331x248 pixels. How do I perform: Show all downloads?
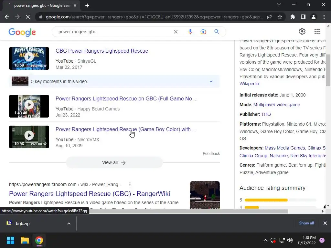(306, 223)
